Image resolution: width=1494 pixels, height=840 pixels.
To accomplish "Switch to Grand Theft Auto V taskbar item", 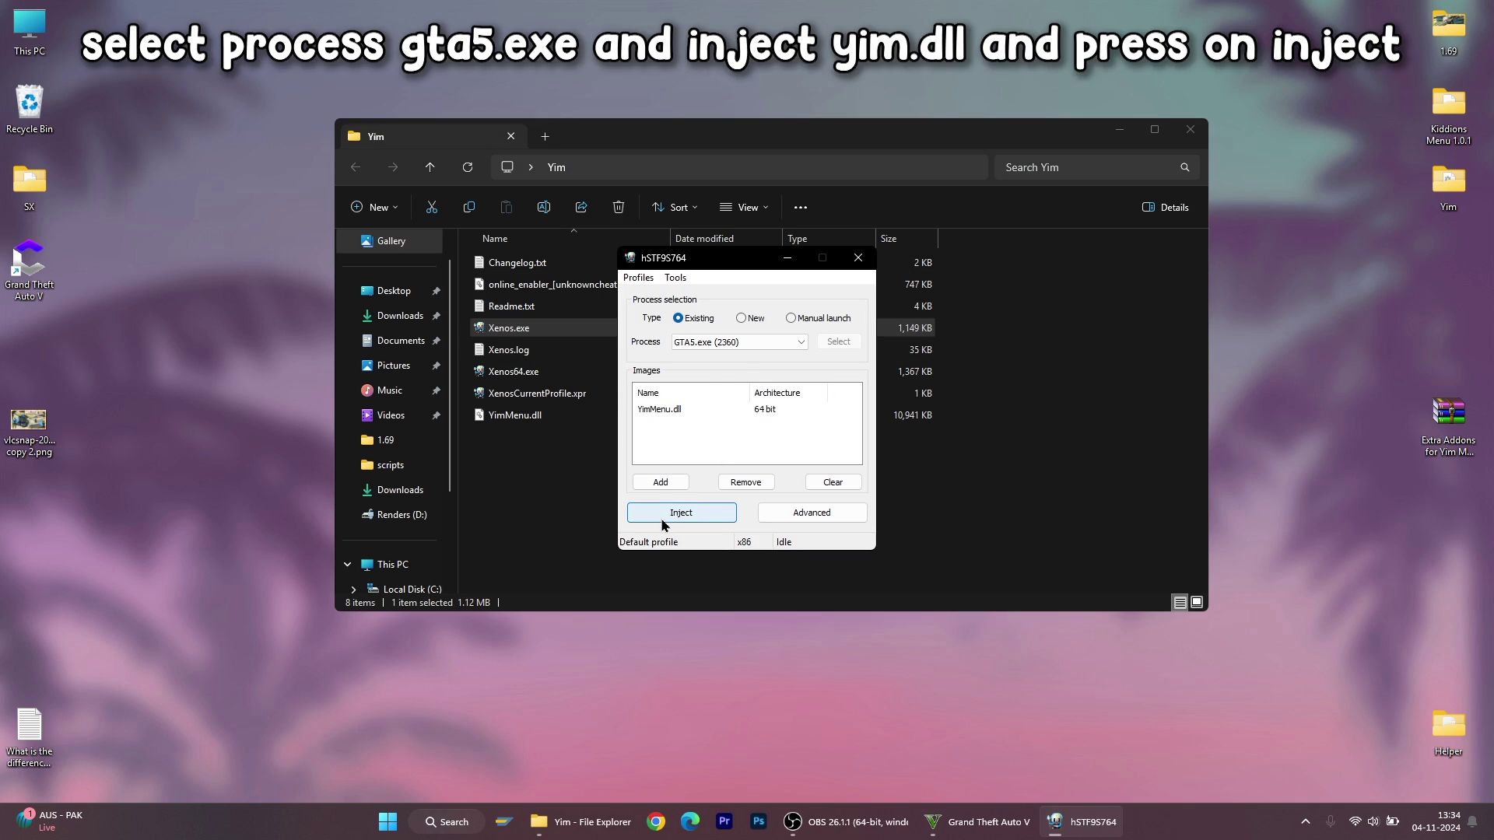I will click(977, 821).
